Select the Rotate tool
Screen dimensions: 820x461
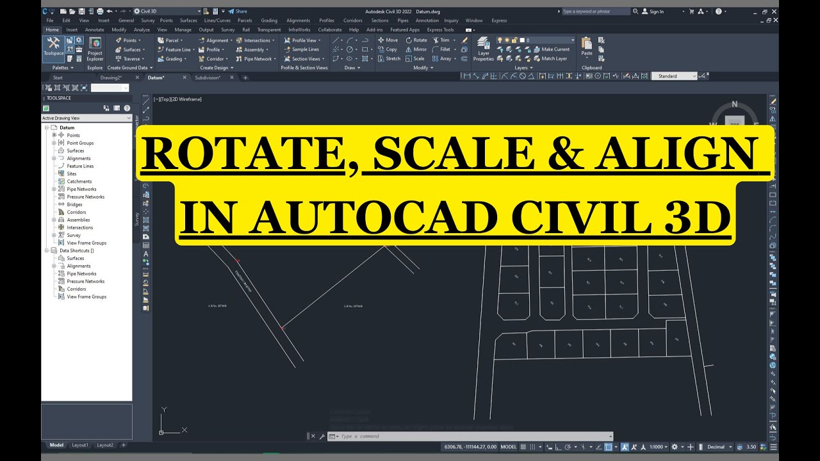tap(416, 40)
